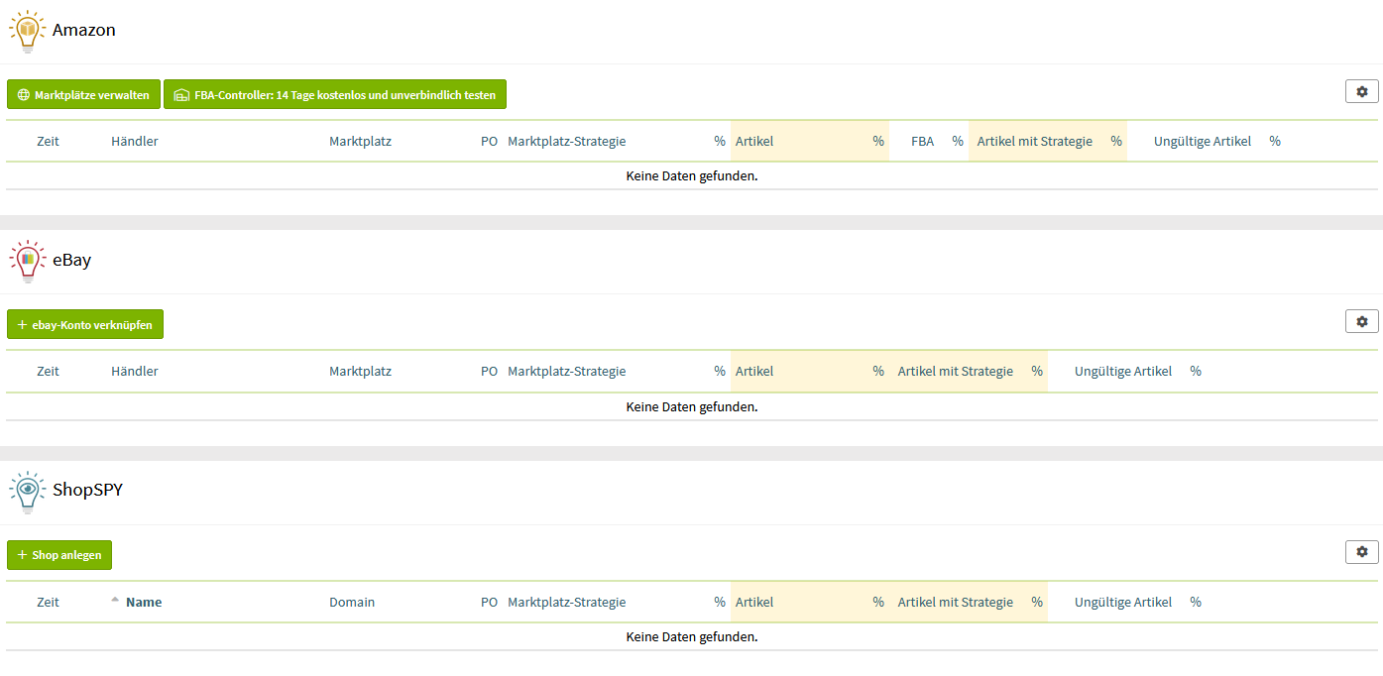Click Keine Daten gefunden in eBay table
This screenshot has height=676, width=1383.
[x=692, y=406]
